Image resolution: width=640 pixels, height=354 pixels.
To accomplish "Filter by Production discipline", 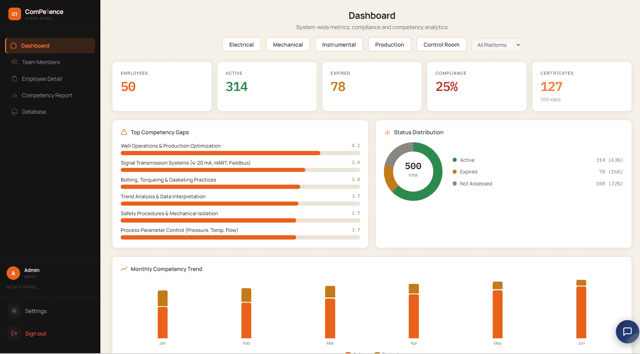I will tap(389, 45).
